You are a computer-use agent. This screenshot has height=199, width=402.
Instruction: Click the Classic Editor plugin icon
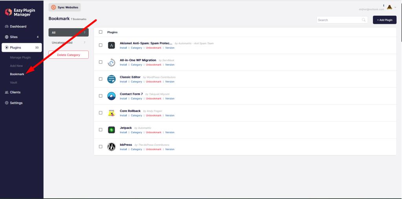(x=111, y=79)
